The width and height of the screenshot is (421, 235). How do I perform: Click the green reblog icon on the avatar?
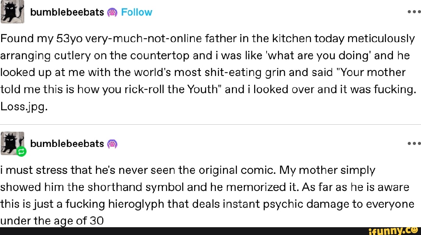point(21,152)
